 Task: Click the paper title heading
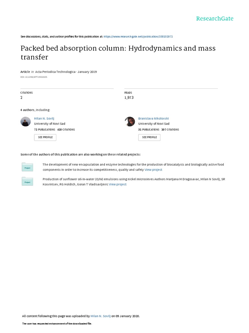pos(118,53)
